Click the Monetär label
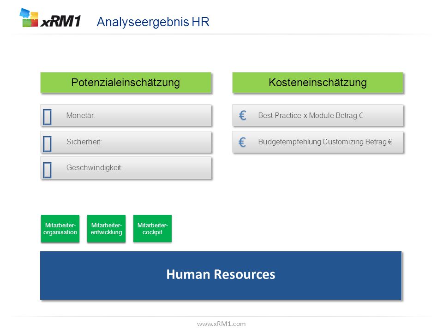 (x=81, y=115)
